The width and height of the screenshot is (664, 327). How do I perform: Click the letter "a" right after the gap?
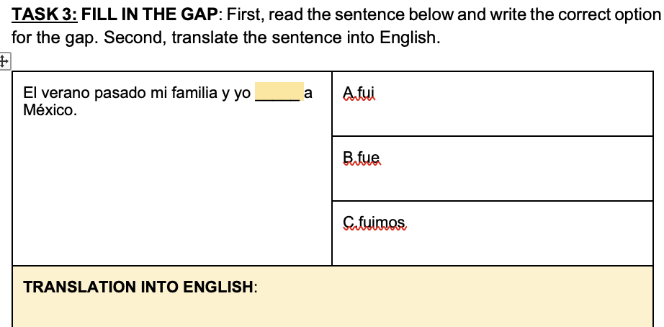pyautogui.click(x=308, y=93)
